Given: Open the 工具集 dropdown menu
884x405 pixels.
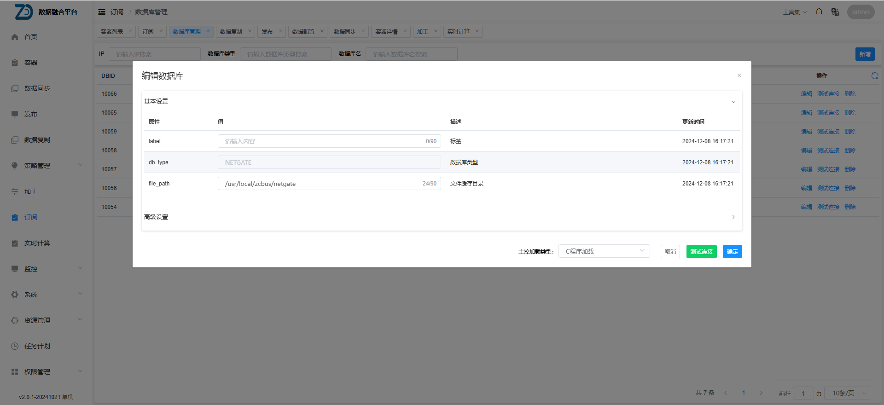Looking at the screenshot, I should click(x=795, y=12).
